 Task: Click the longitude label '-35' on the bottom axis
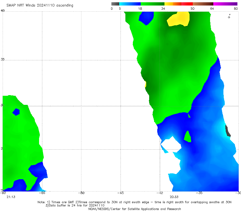[x=199, y=193]
